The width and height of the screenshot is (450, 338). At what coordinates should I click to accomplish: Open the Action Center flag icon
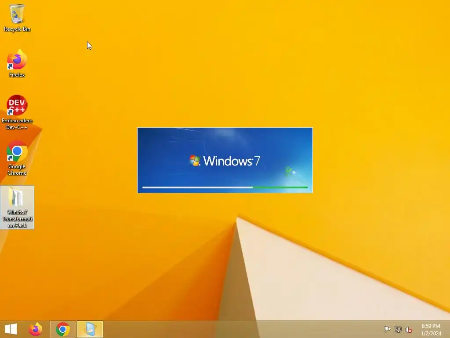coord(387,329)
